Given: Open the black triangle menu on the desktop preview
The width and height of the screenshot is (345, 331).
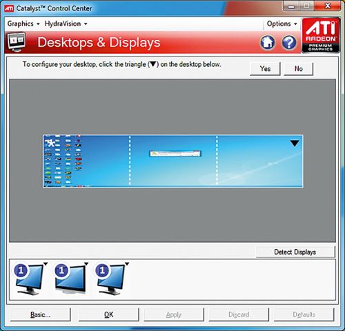Looking at the screenshot, I should click(x=295, y=143).
